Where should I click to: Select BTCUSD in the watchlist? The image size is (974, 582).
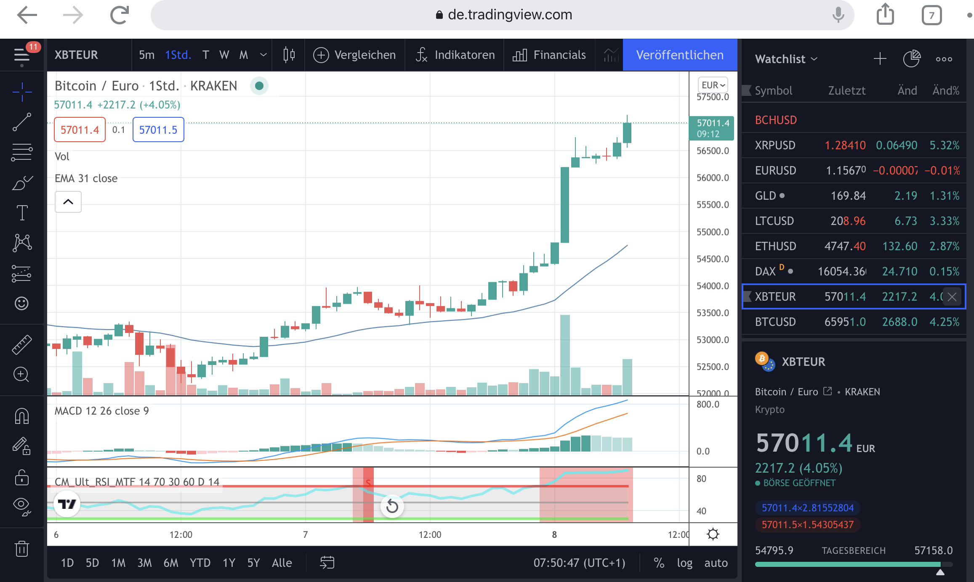pos(854,322)
